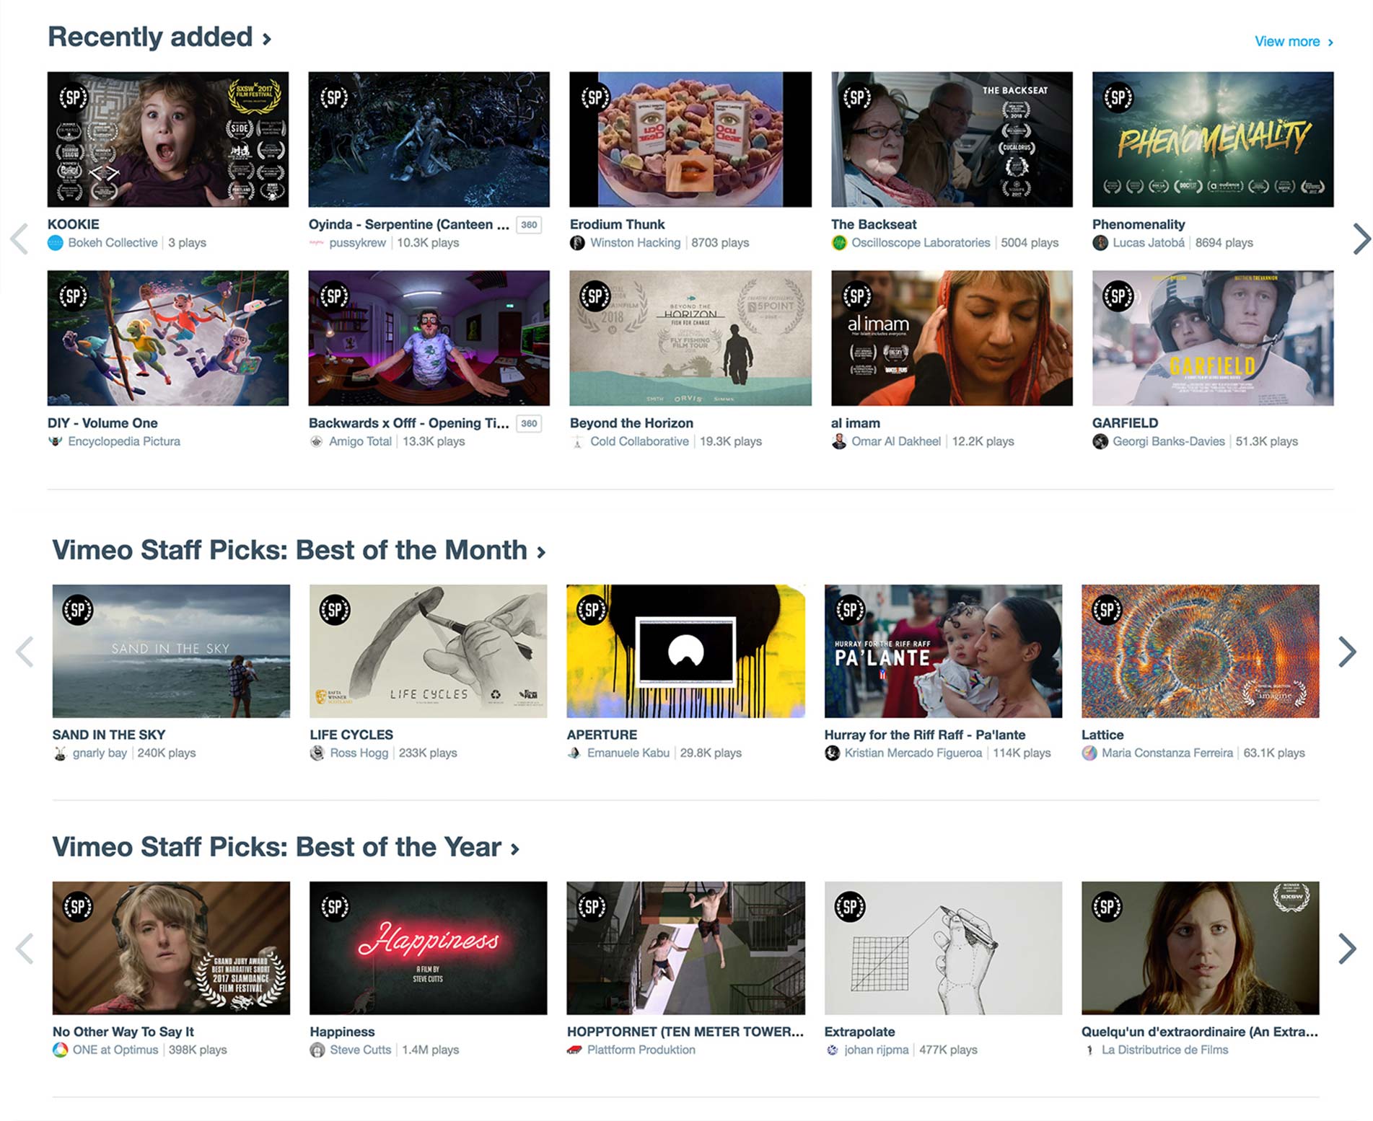Click the SP badge on Happiness thumbnail
The height and width of the screenshot is (1121, 1373).
point(335,907)
